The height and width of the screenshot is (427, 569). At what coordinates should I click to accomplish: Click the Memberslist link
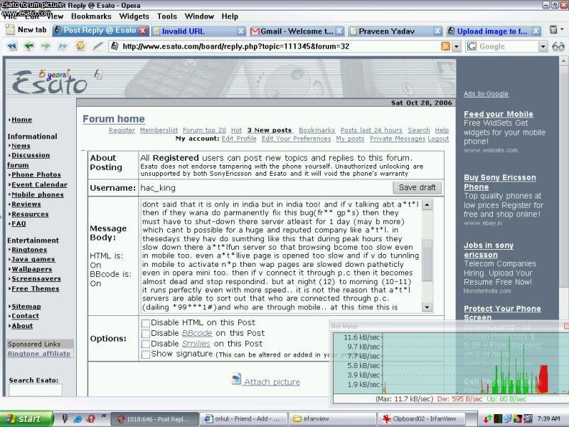(x=159, y=130)
